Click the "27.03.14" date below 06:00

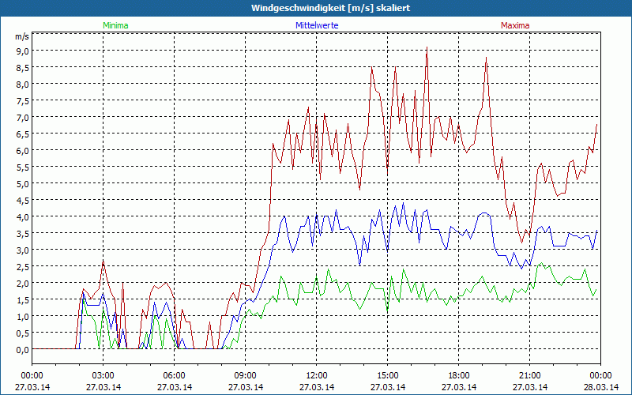pos(174,387)
